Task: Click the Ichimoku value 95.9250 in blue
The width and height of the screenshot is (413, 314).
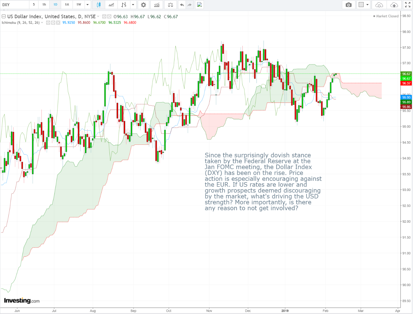Action: point(69,23)
